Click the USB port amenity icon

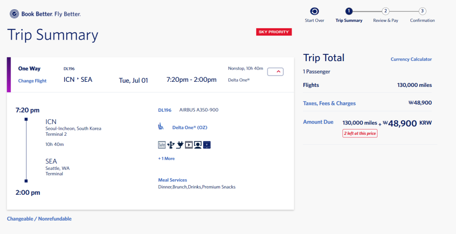click(x=171, y=145)
